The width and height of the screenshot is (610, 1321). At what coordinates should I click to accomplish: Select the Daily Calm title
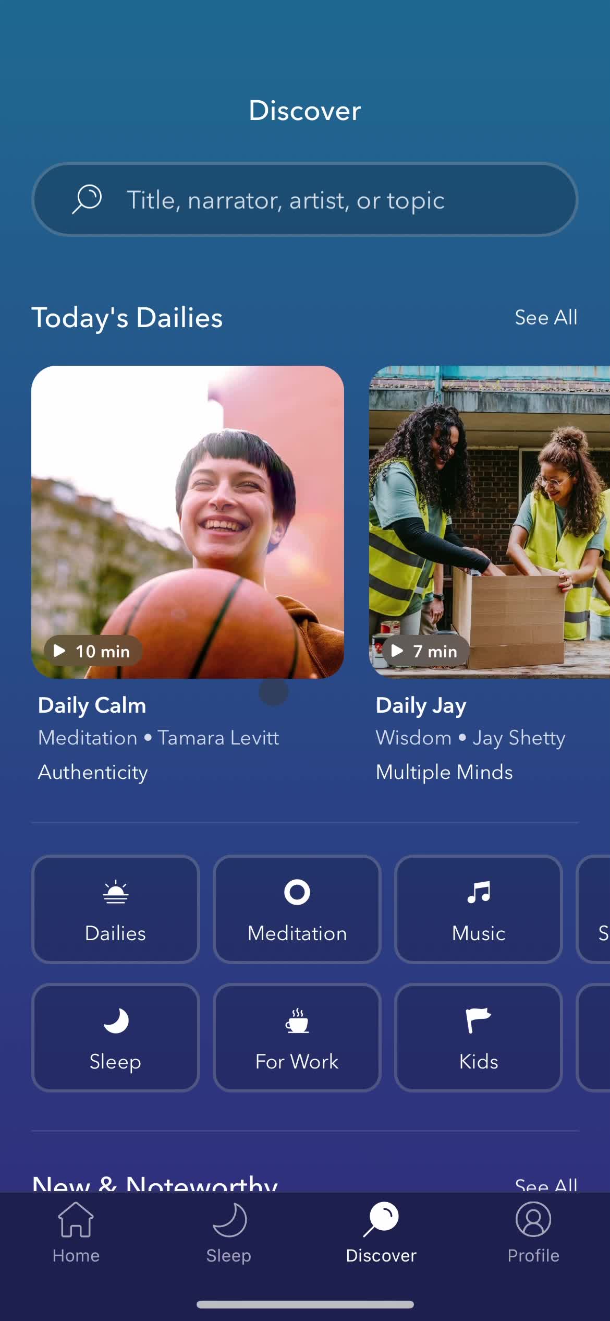pyautogui.click(x=92, y=705)
